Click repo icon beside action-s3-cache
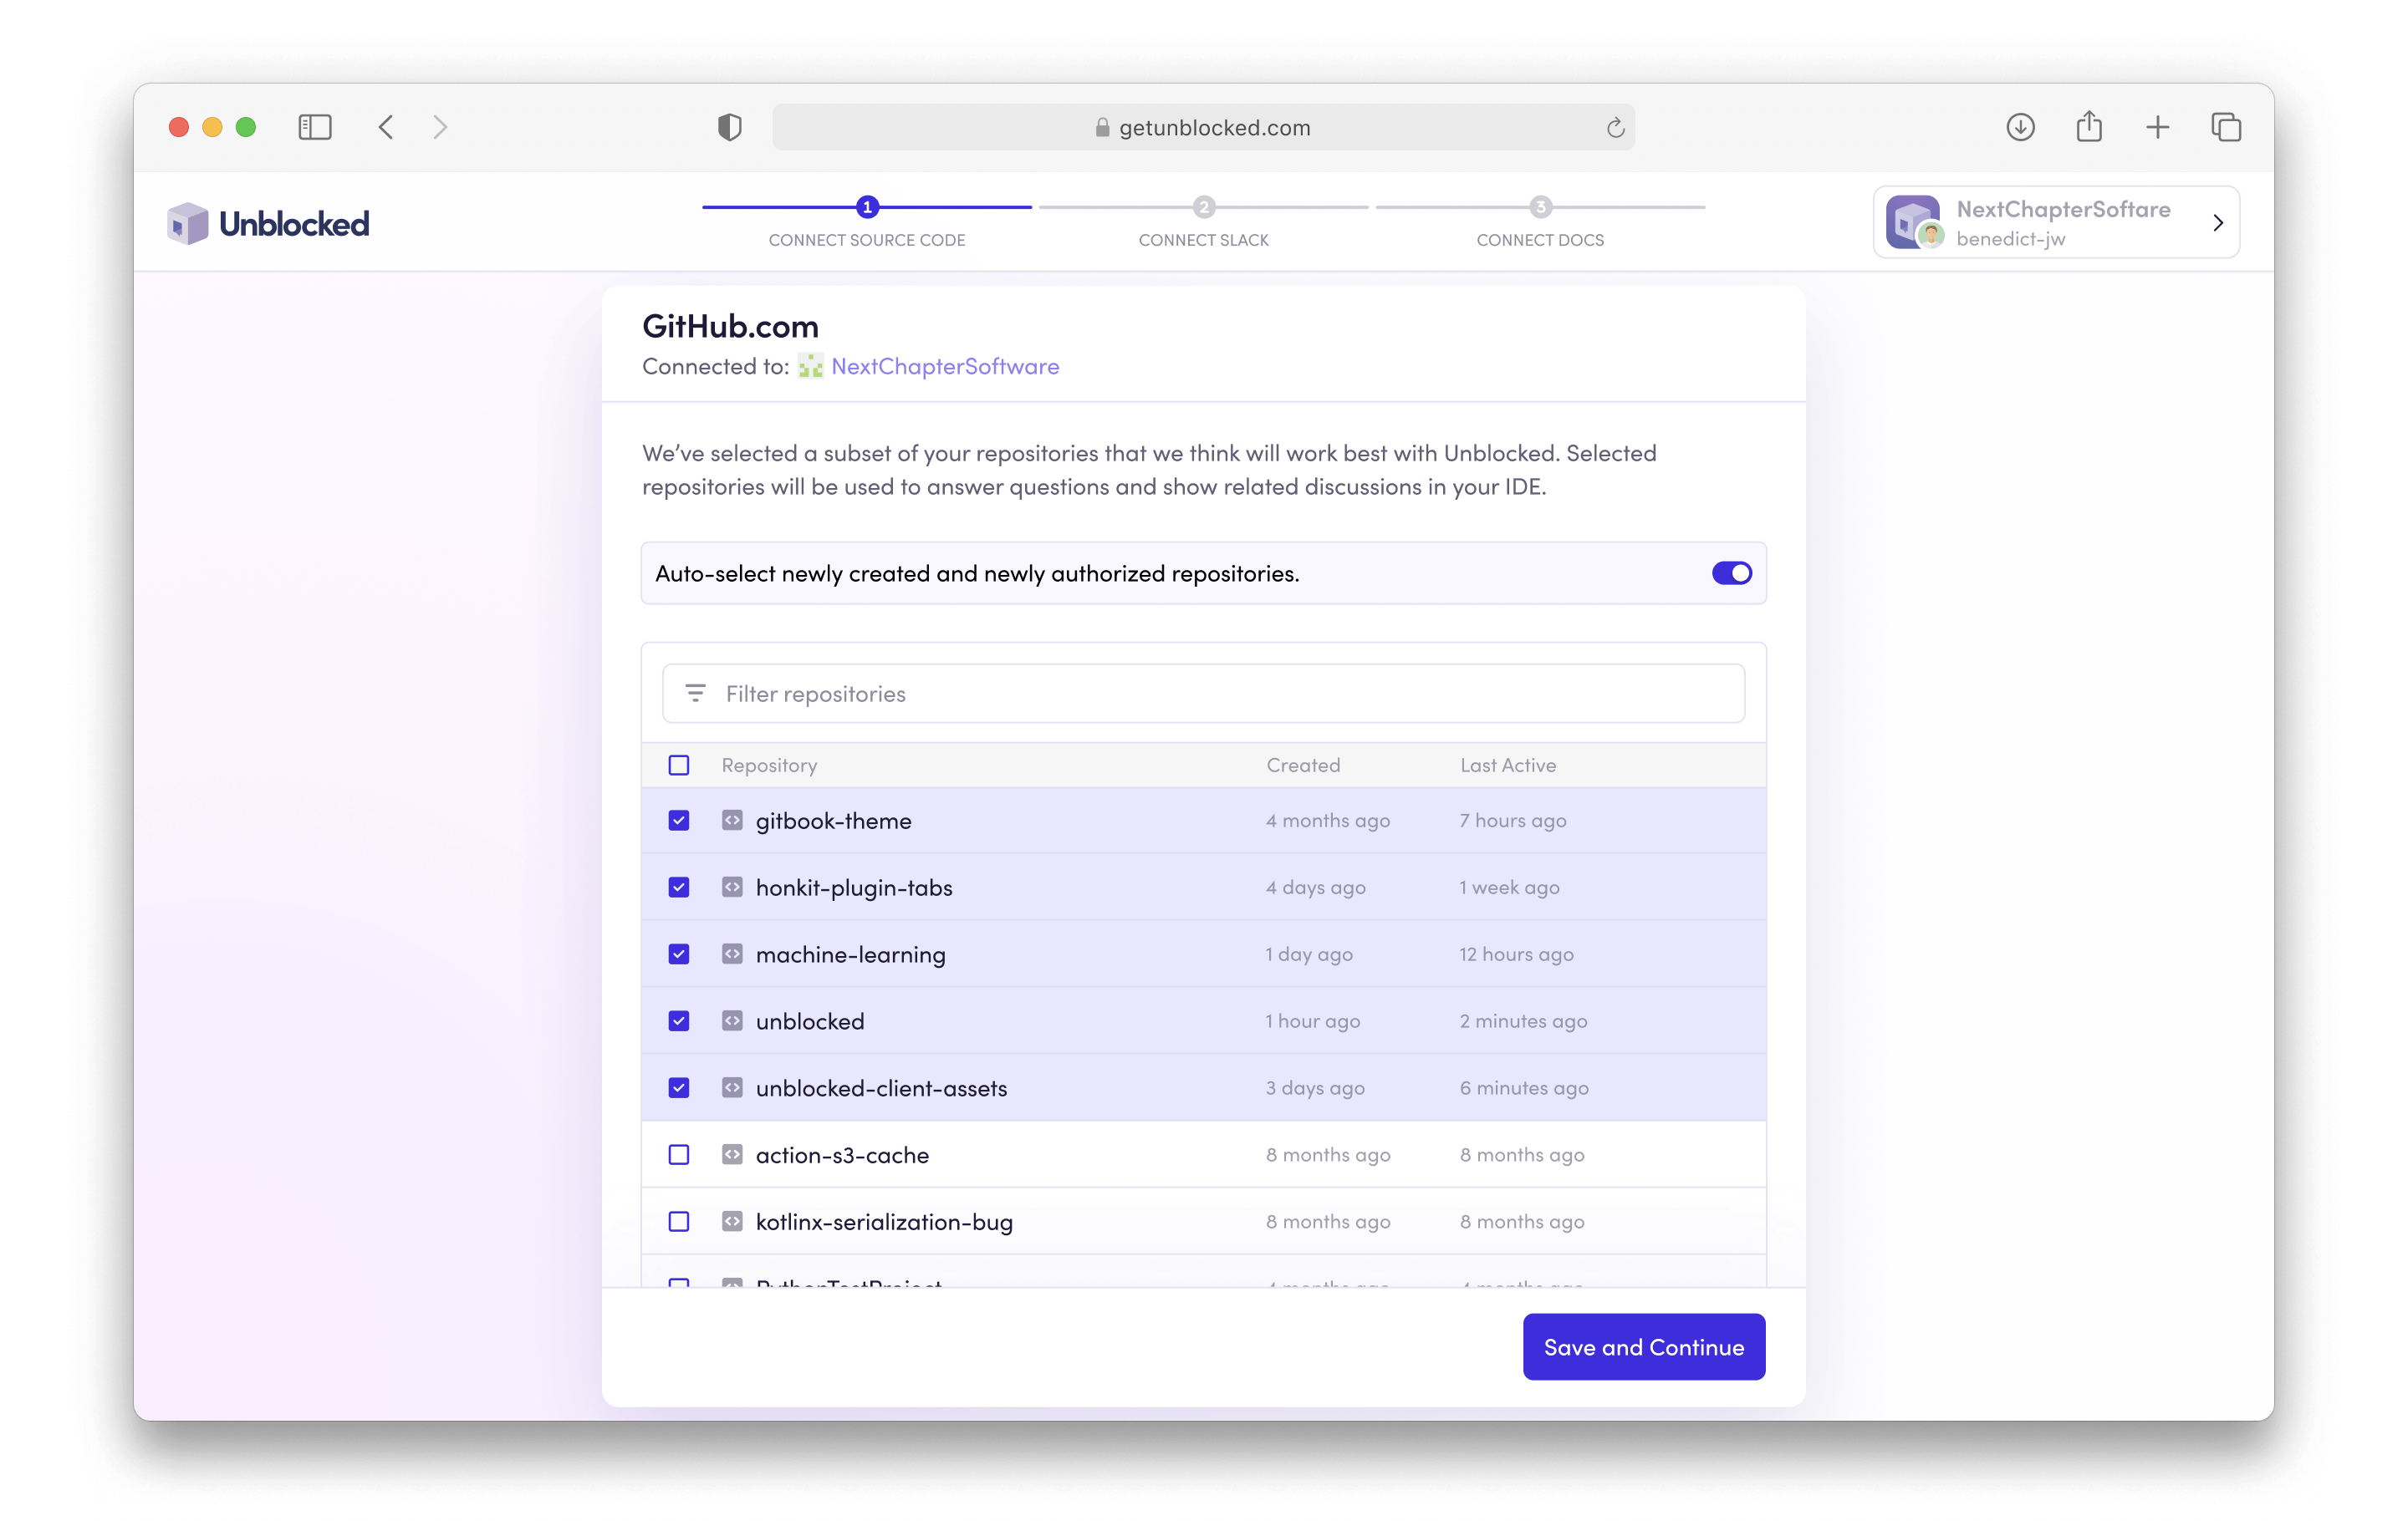Image resolution: width=2408 pixels, height=1521 pixels. (732, 1155)
